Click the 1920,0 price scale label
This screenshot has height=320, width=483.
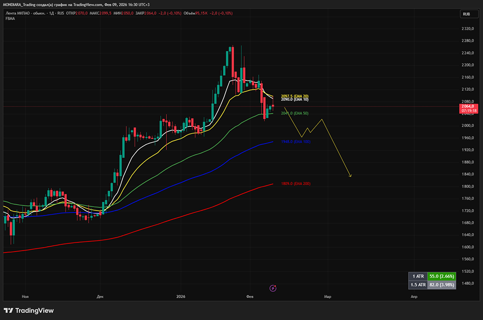tap(468, 150)
